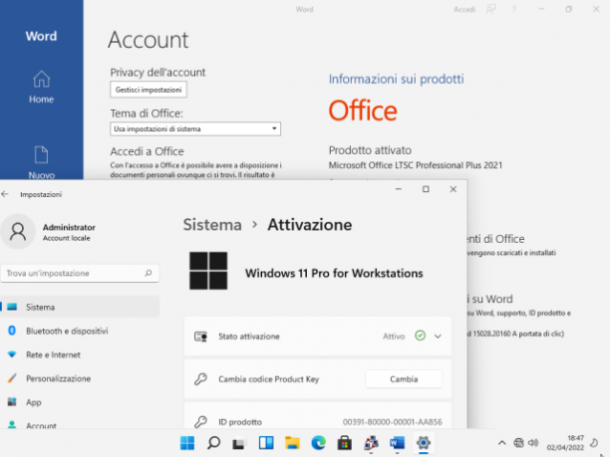Click Windows 11 Pro for Workstations logo

208,271
